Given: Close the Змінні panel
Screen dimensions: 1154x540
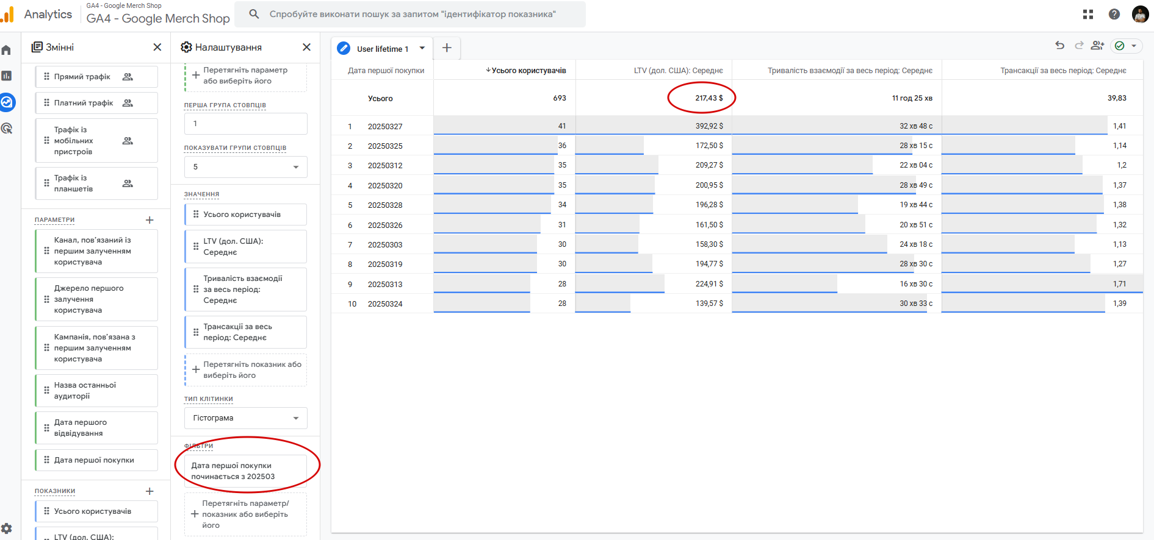Looking at the screenshot, I should [157, 47].
